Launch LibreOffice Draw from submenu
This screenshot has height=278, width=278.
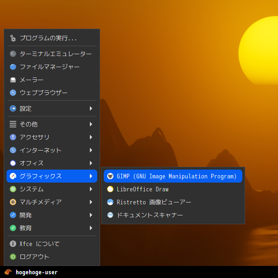(x=173, y=189)
